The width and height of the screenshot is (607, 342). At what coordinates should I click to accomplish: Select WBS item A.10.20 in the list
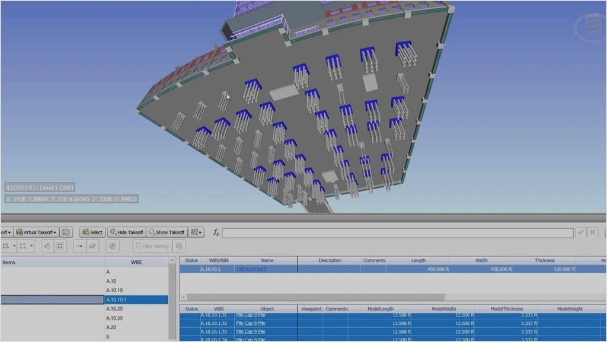click(x=114, y=309)
